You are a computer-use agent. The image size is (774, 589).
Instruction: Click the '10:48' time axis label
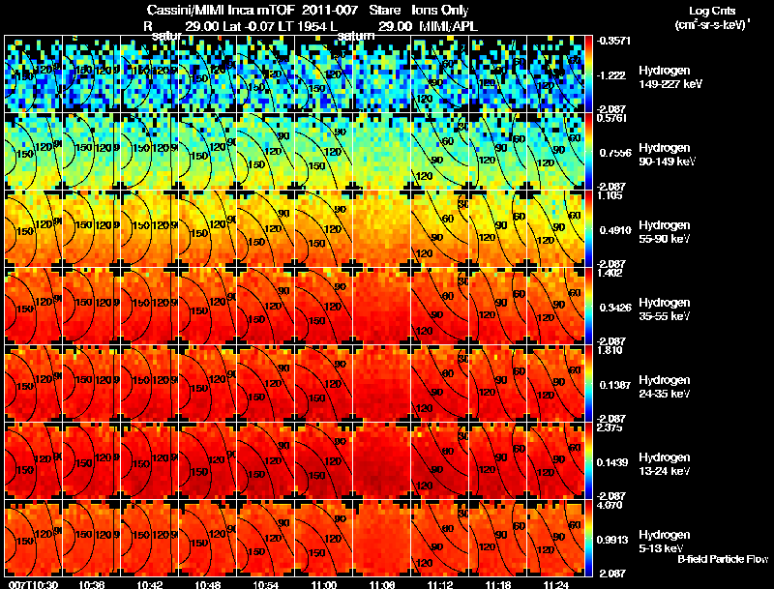(x=208, y=584)
